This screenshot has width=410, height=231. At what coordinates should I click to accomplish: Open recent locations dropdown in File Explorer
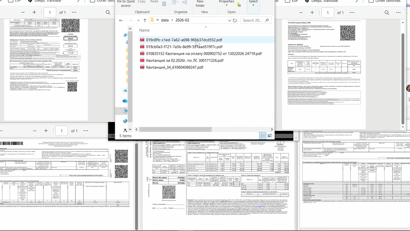tap(138, 21)
